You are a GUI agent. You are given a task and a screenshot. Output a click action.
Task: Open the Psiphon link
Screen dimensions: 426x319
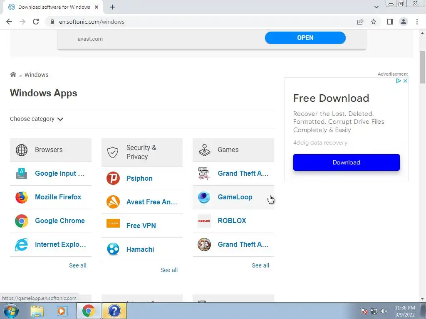coord(139,179)
